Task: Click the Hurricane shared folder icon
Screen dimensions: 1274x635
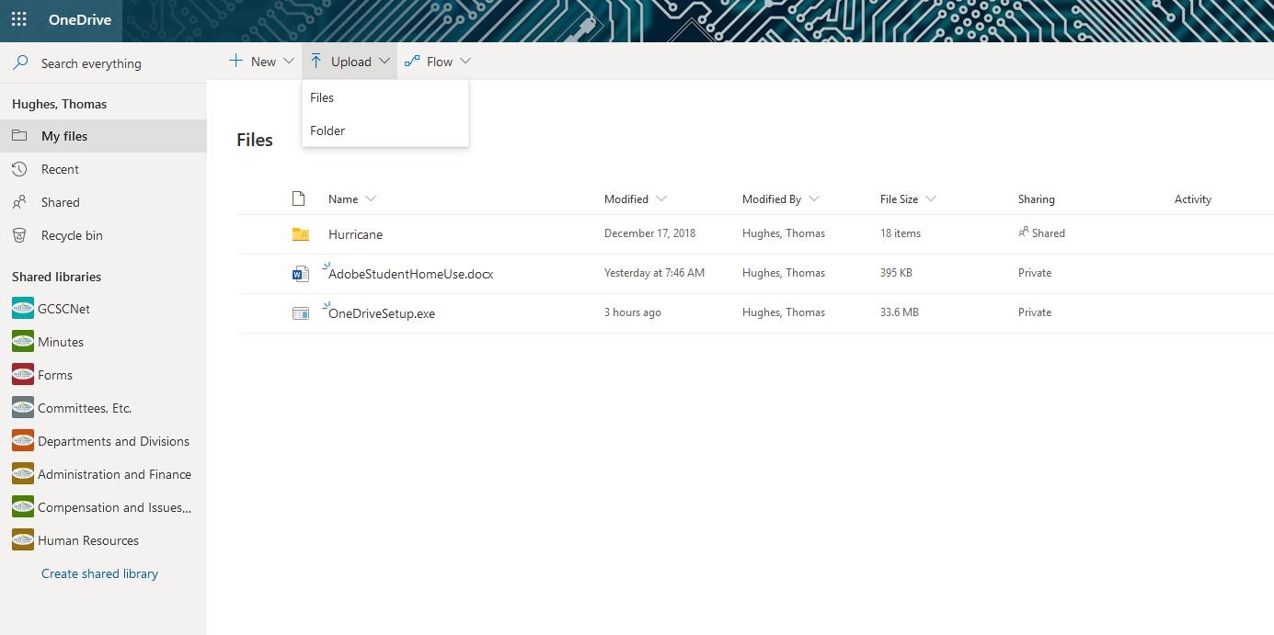Action: (301, 234)
